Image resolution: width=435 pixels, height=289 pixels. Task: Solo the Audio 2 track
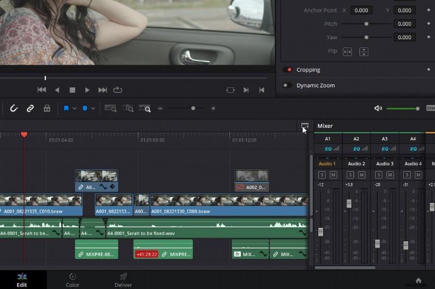350,175
